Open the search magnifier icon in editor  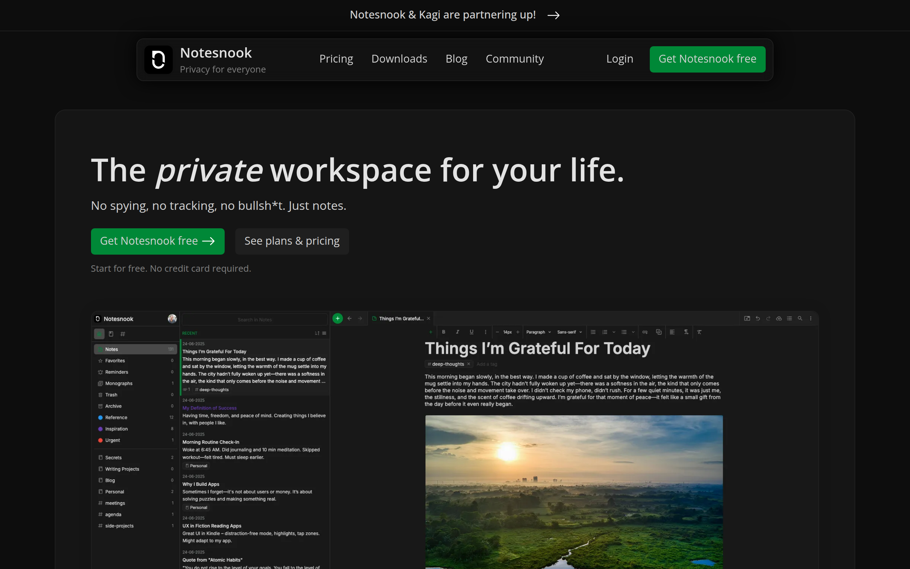tap(800, 318)
